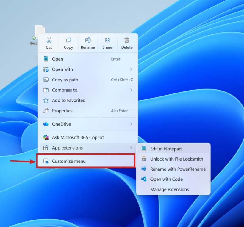Click the Copy as path icon
The image size is (244, 227).
(x=46, y=80)
